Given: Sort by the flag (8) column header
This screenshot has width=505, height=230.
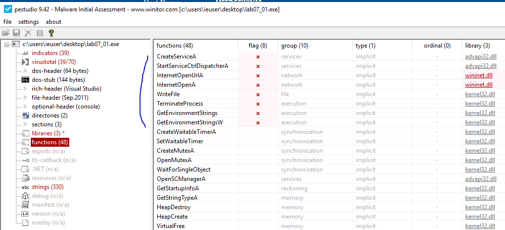Looking at the screenshot, I should pos(258,46).
